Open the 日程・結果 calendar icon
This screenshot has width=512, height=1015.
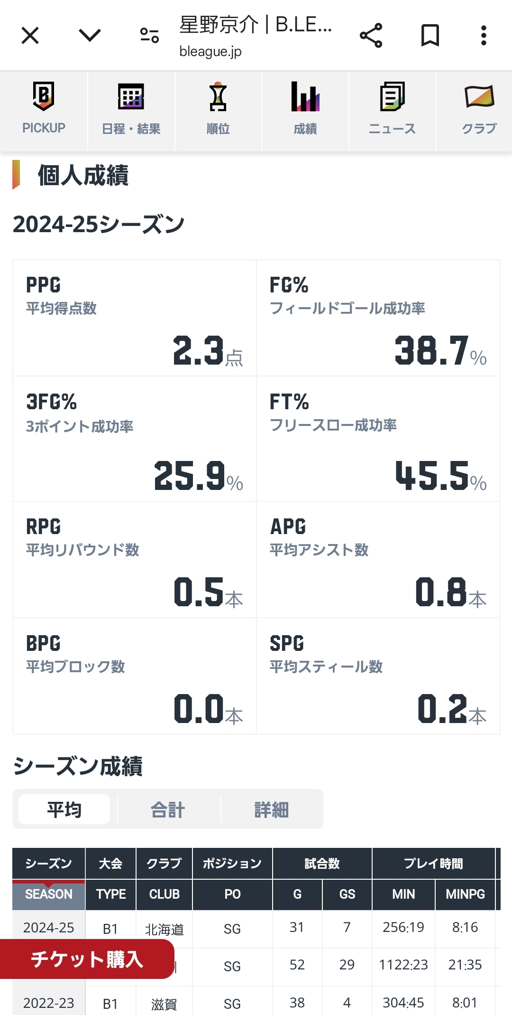tap(131, 96)
